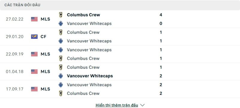Expand more matches with the chevron arrow
The height and width of the screenshot is (108, 240).
(142, 105)
